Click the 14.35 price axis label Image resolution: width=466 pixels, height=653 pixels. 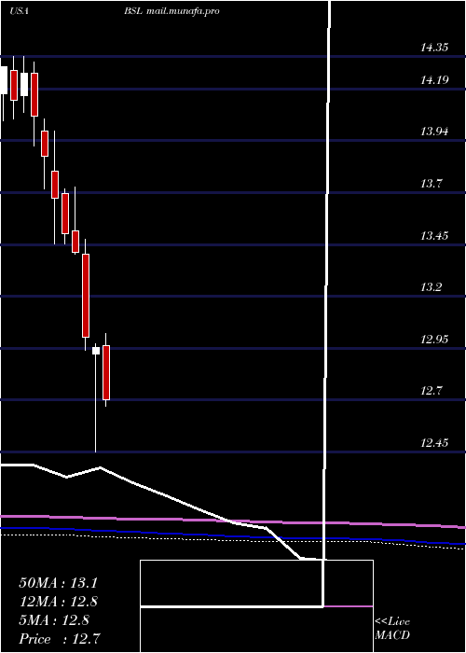[435, 48]
